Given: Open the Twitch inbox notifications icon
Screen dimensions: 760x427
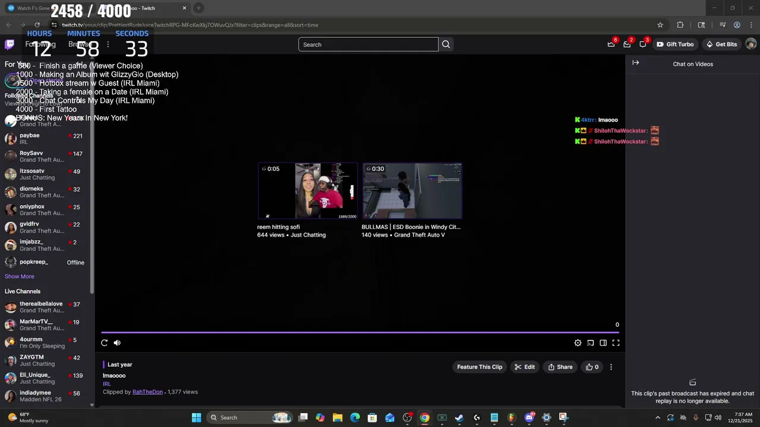Looking at the screenshot, I should 627,44.
